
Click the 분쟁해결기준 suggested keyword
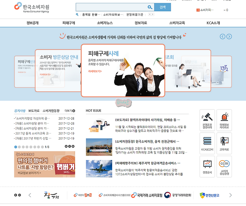(135, 15)
